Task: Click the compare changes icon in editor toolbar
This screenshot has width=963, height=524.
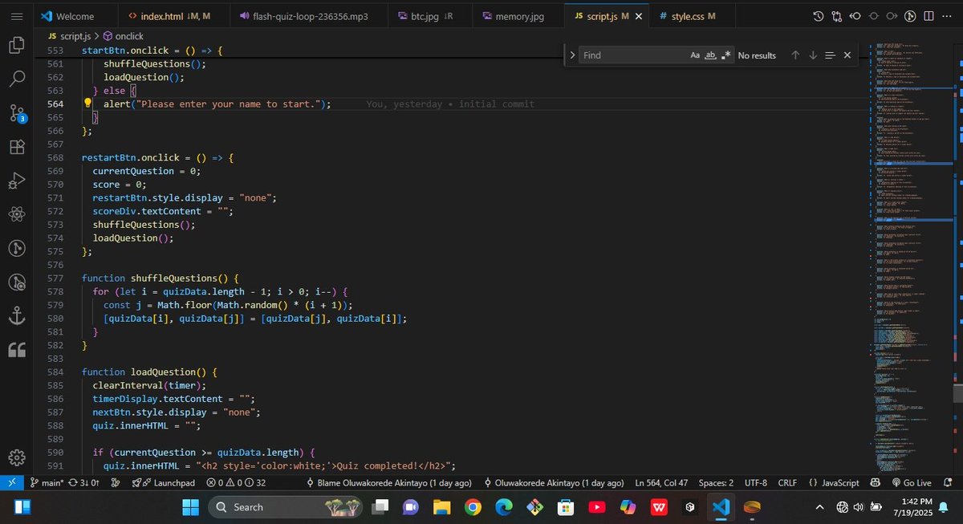Action: pyautogui.click(x=837, y=16)
